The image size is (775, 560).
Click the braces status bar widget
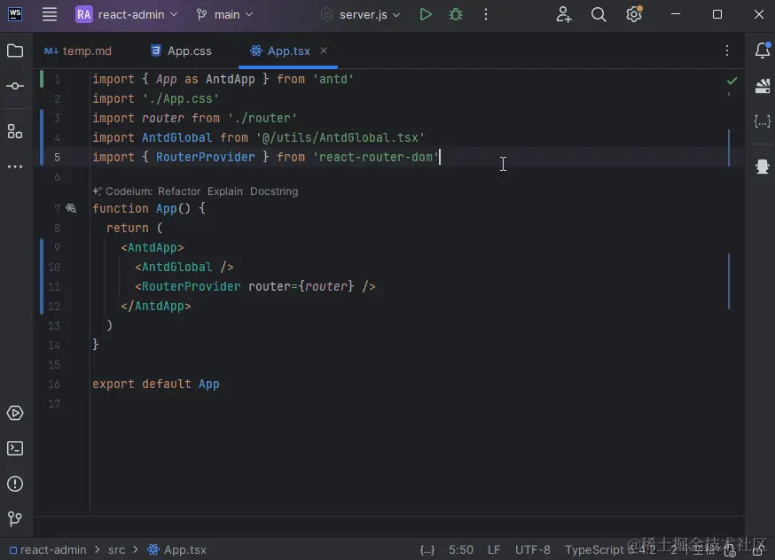(427, 549)
